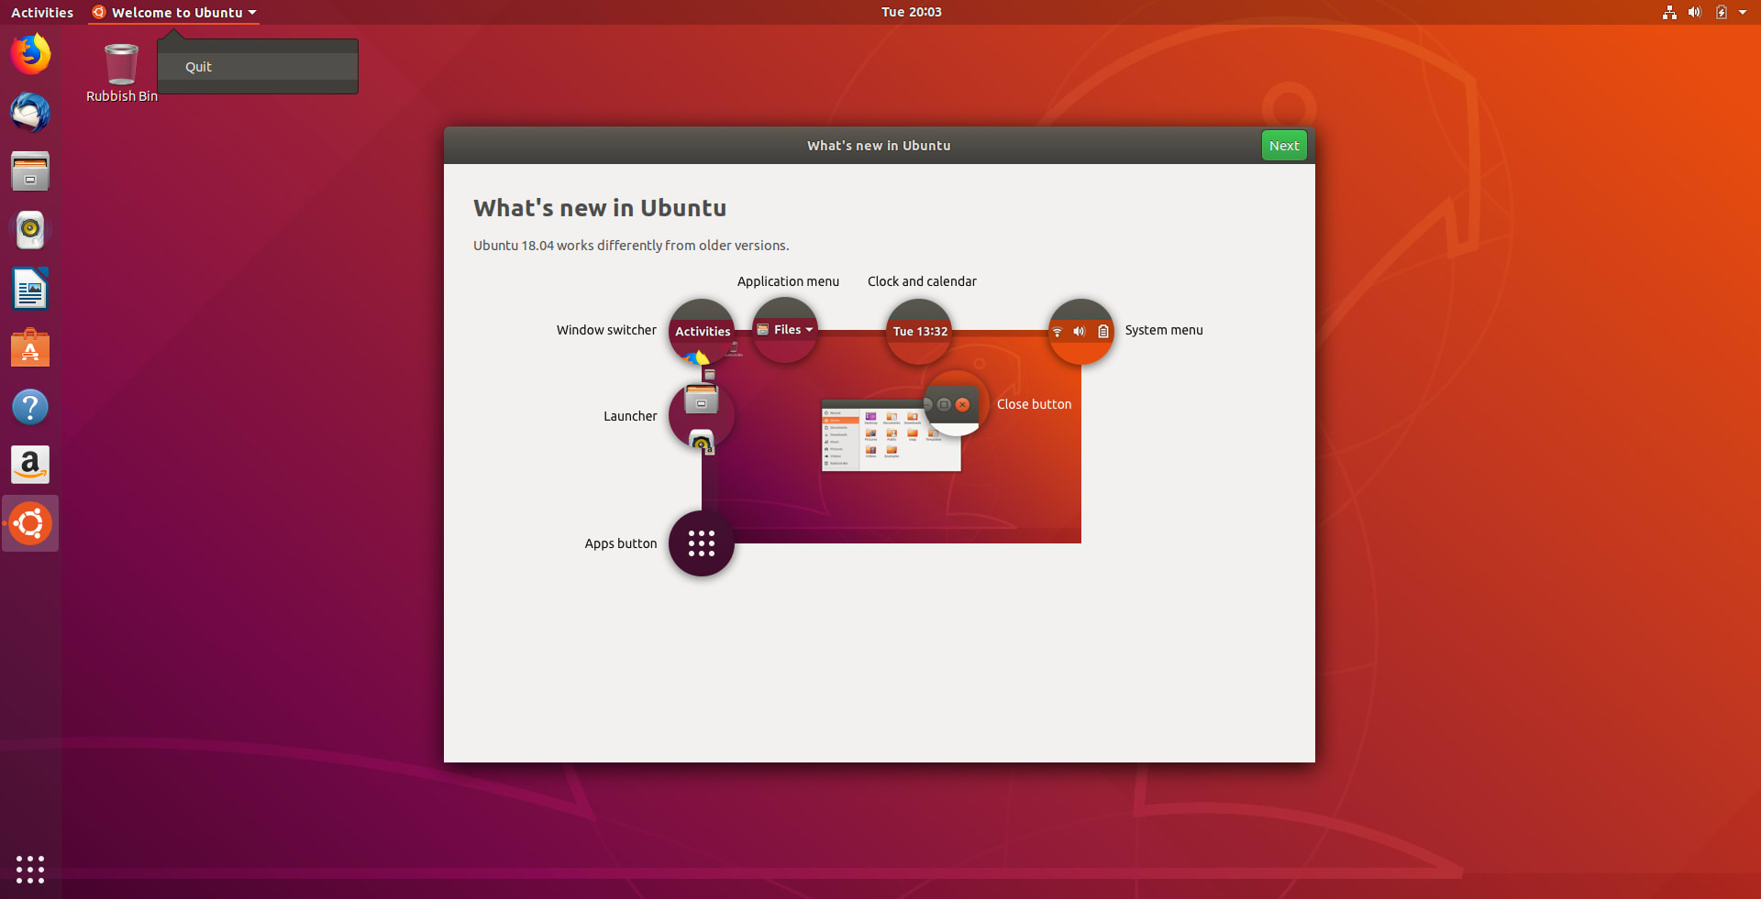The height and width of the screenshot is (899, 1761).
Task: Click the dialog title bar text
Action: [x=879, y=146]
